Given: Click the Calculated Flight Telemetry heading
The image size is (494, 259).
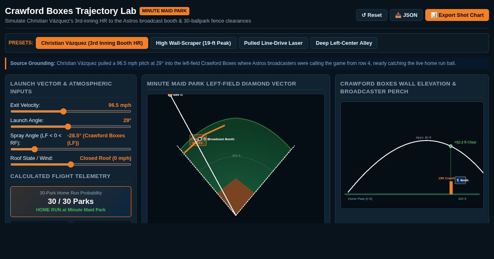Looking at the screenshot, I should [x=61, y=176].
